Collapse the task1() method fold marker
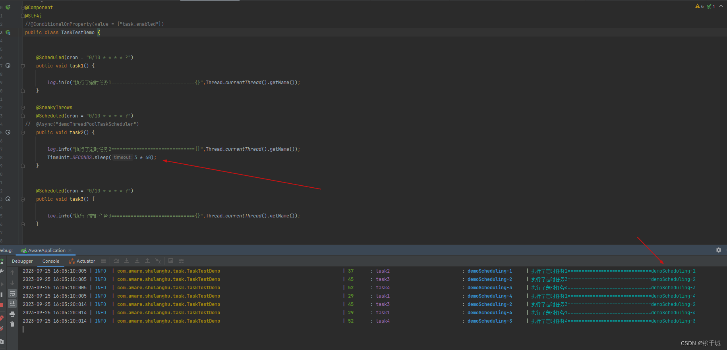 pos(23,65)
